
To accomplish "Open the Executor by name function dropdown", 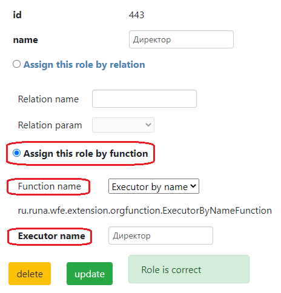I will coord(154,186).
